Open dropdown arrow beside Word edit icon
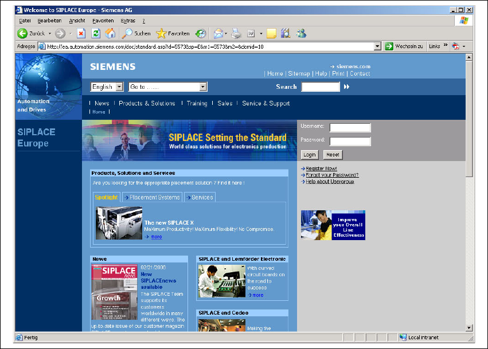The width and height of the screenshot is (488, 349). click(x=261, y=33)
